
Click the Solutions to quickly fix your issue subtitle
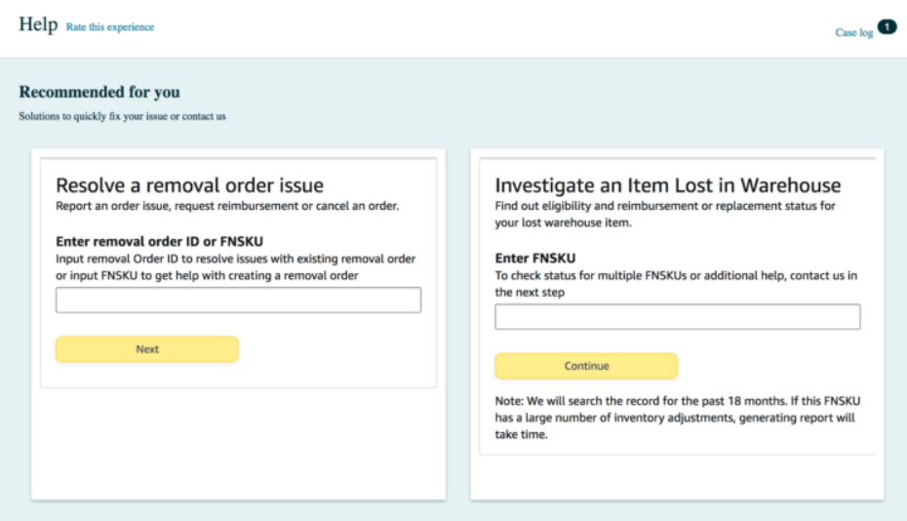[122, 116]
